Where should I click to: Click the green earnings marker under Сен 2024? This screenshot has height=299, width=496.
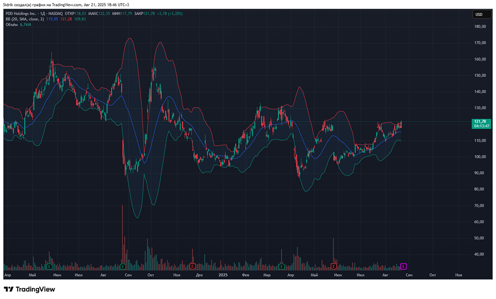point(123,266)
